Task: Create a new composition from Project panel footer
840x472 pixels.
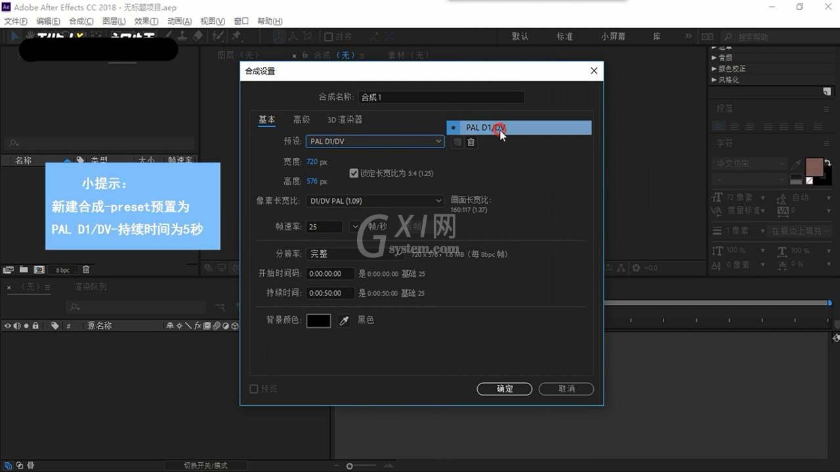Action: click(39, 269)
